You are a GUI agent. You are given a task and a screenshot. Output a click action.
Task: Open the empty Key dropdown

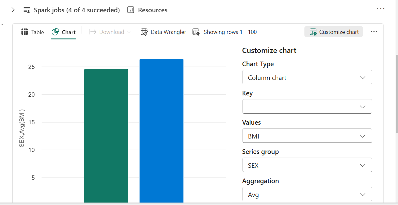click(307, 107)
